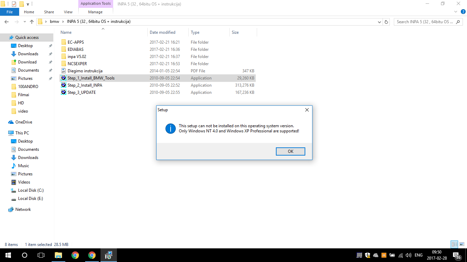
Task: Select Local Disk (C:) in navigation pane
Action: point(31,190)
